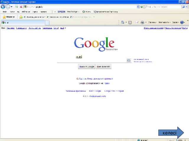Image resolution: width=189 pixels, height=141 pixels.
Task: Select the Google browser tab
Action: point(23,22)
